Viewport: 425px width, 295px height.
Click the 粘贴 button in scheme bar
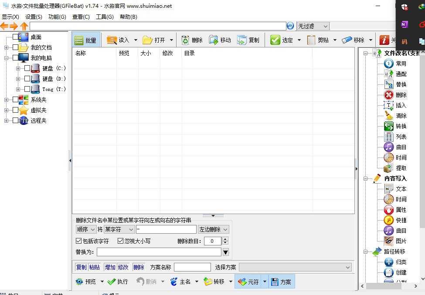(x=94, y=267)
